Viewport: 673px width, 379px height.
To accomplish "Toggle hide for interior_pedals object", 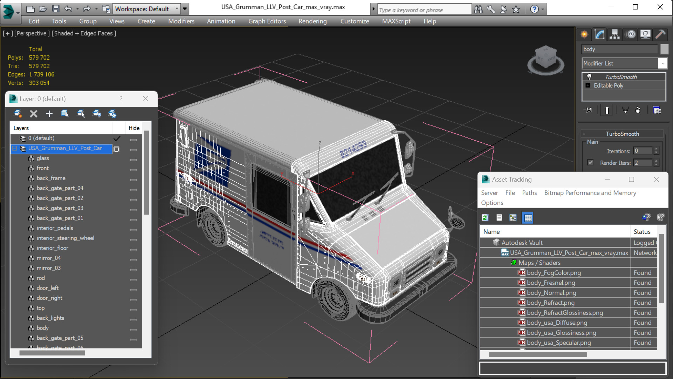I will 133,229.
